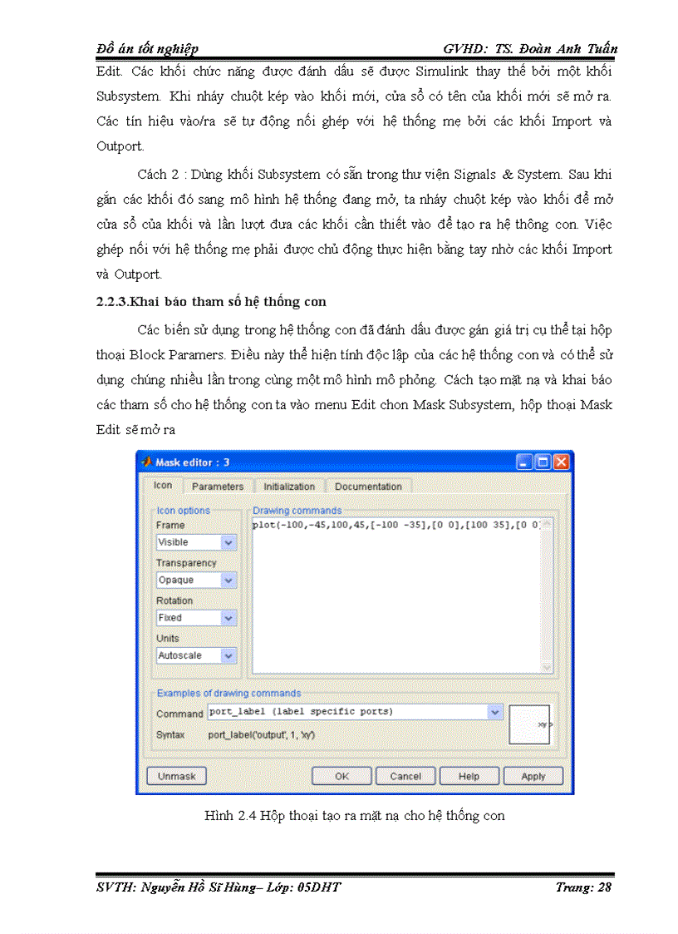Viewport: 678px width, 934px height.
Task: Switch to the Parameters tab
Action: click(x=218, y=486)
